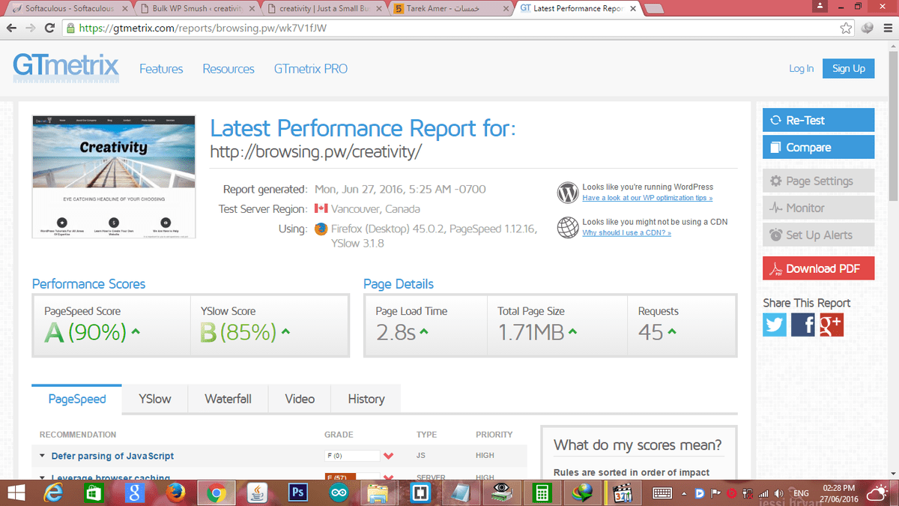Open 'Why should I use a CDN' link

627,233
